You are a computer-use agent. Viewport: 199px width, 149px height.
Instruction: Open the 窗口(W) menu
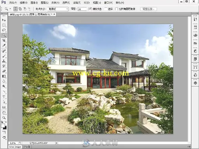click(x=108, y=3)
